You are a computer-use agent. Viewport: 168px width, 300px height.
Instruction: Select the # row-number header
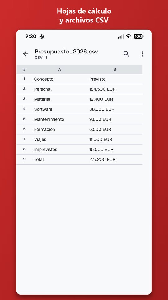[24, 69]
